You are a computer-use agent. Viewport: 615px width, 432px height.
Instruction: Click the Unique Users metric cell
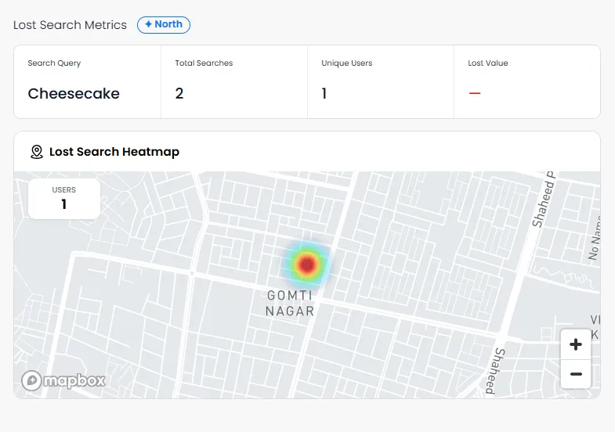(381, 82)
